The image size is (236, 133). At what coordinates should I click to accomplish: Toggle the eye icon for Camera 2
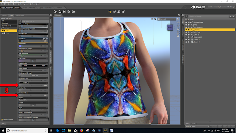[186, 42]
